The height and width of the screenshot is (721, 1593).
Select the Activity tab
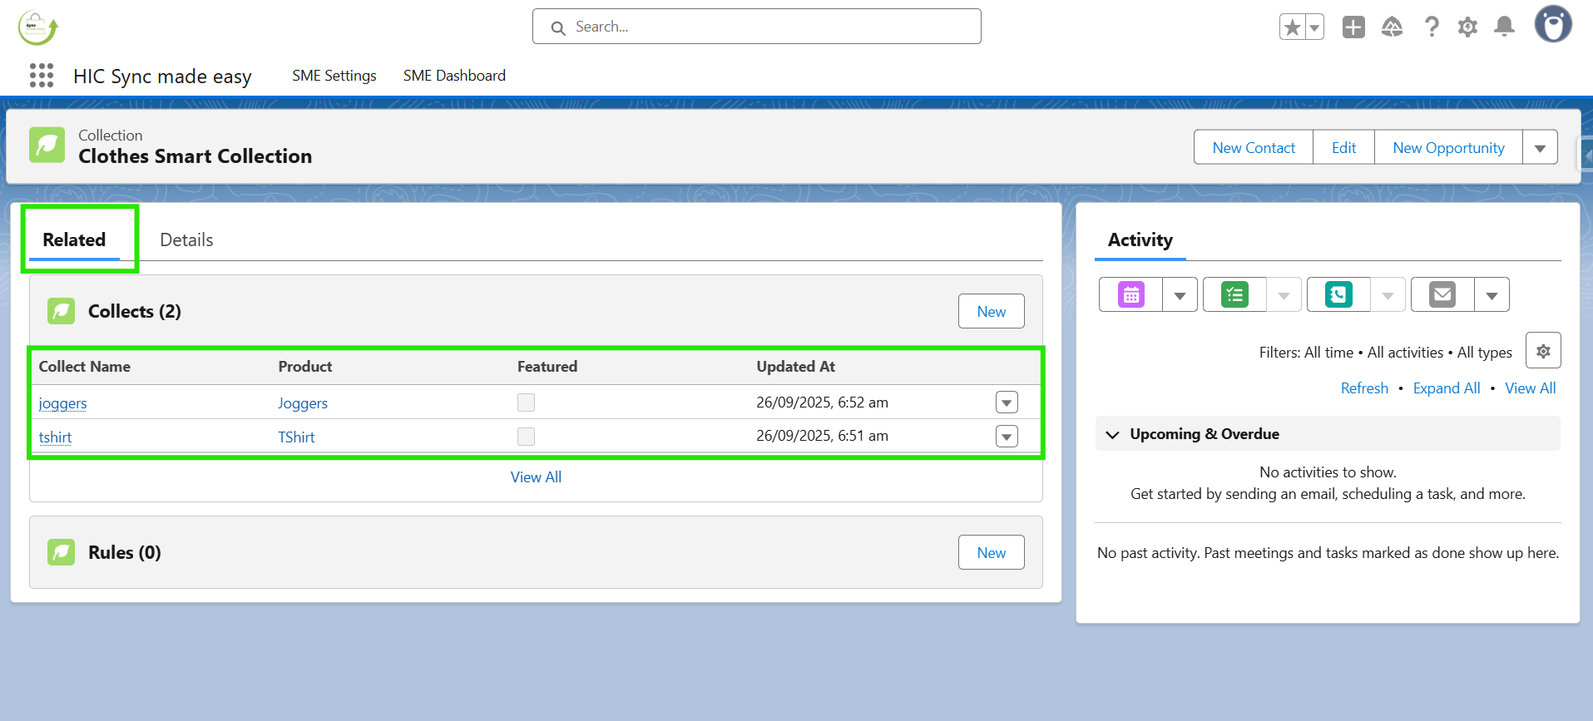click(x=1140, y=240)
